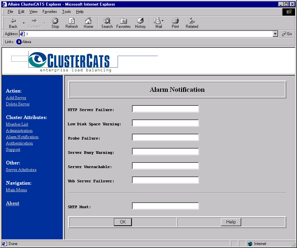Click the Windows logo throbber icon
This screenshot has width=297, height=248.
pos(288,12)
